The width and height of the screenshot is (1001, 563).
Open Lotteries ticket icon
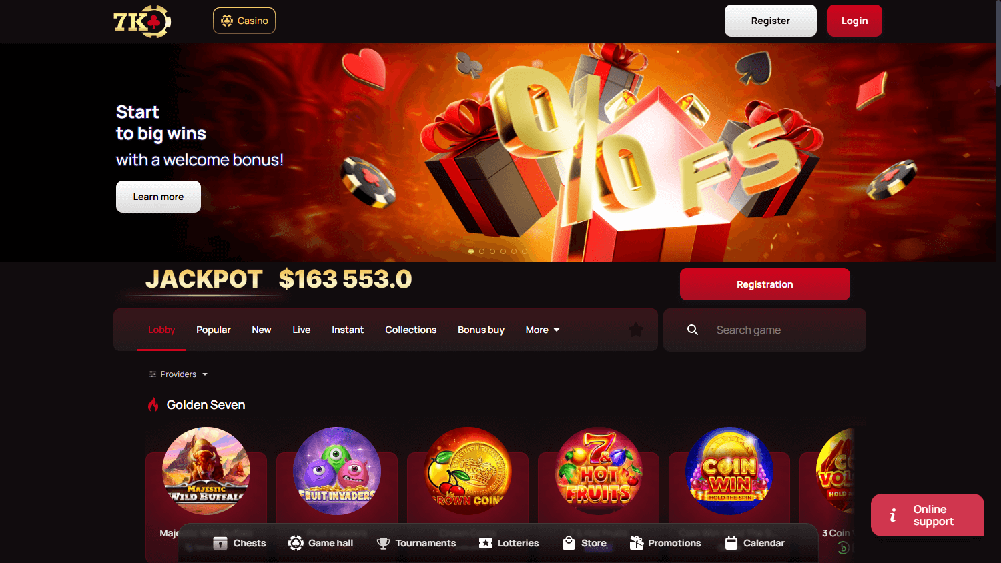[x=486, y=543]
